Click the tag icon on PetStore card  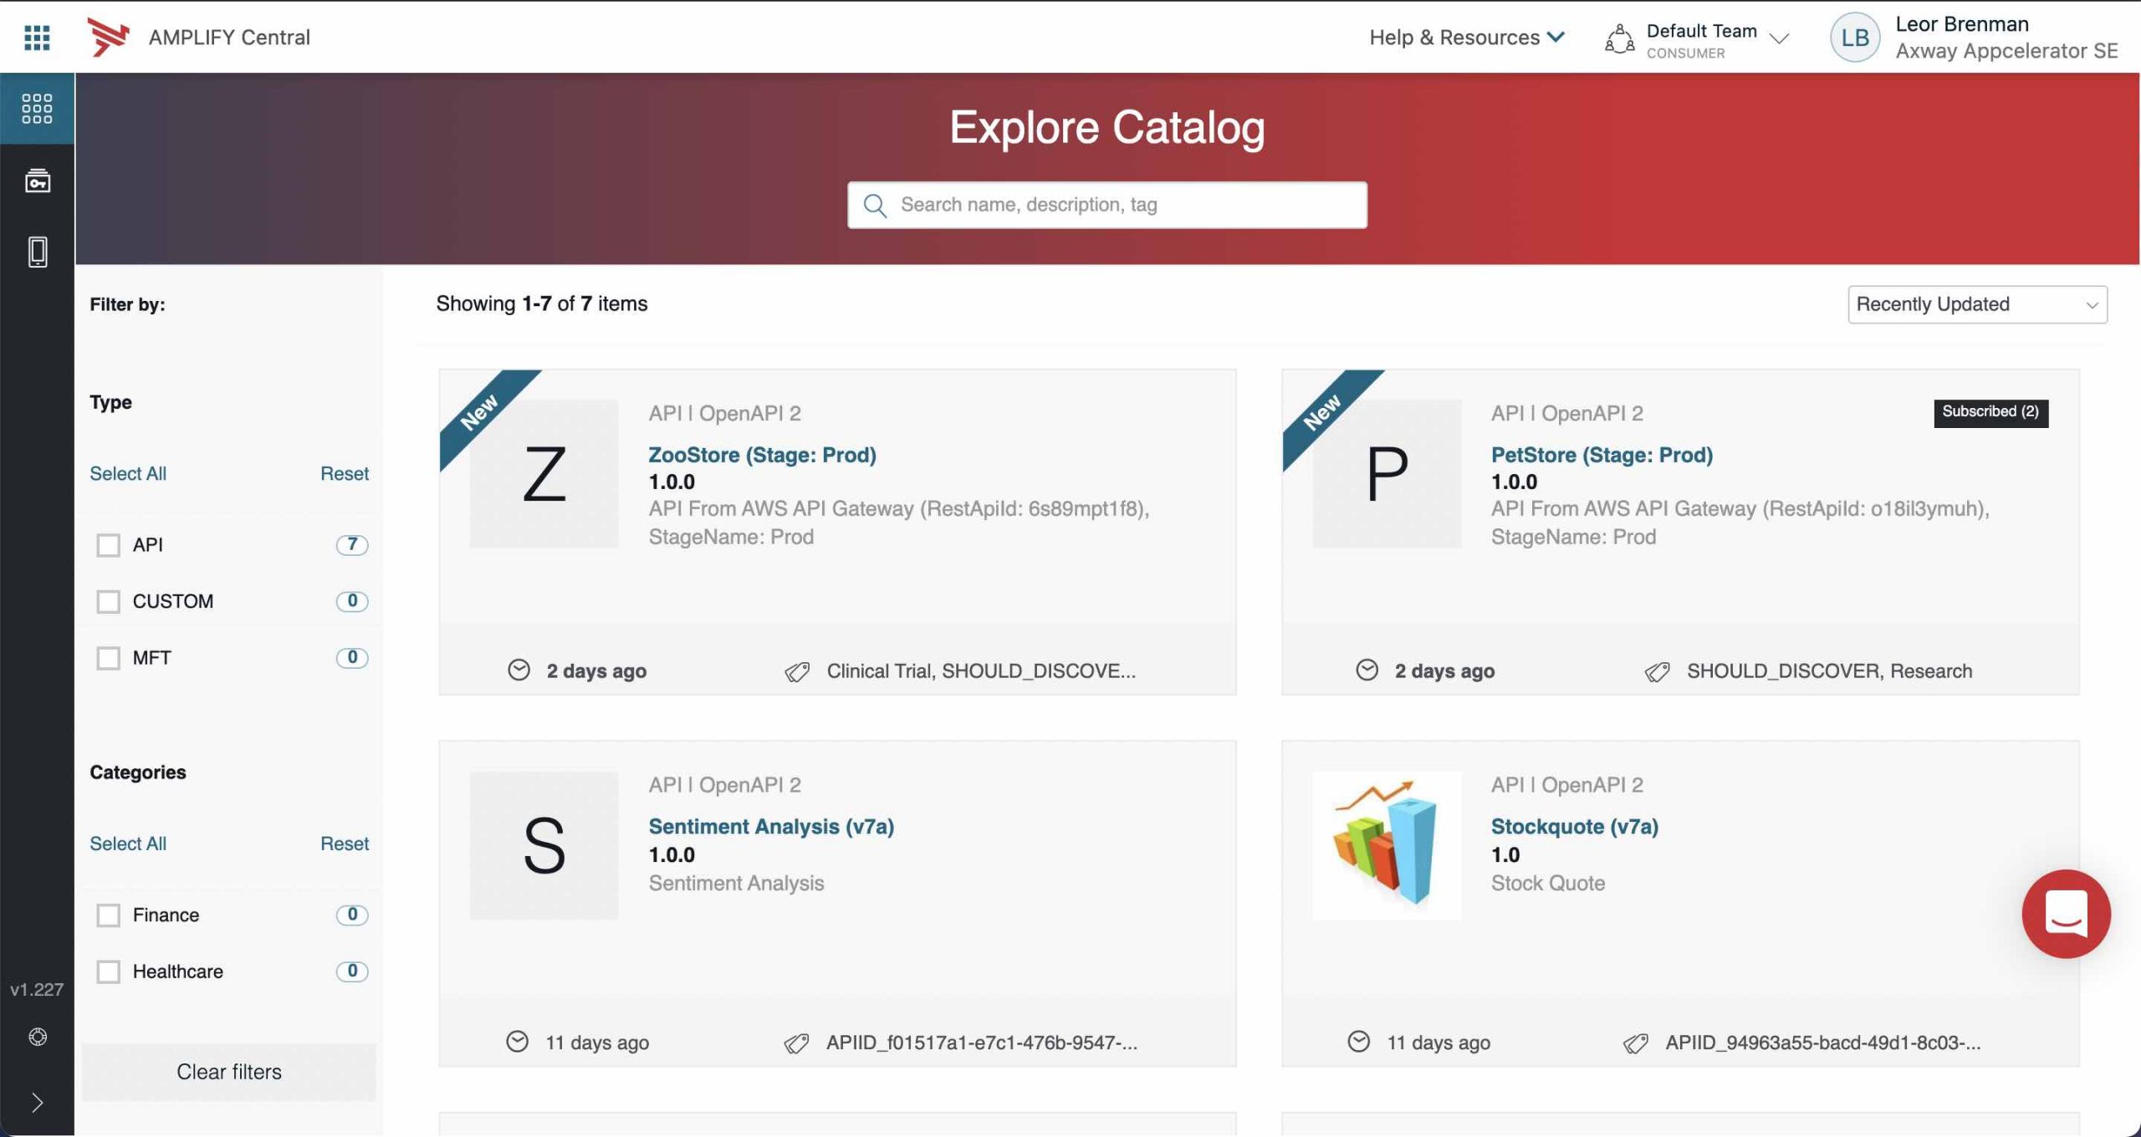1657,671
